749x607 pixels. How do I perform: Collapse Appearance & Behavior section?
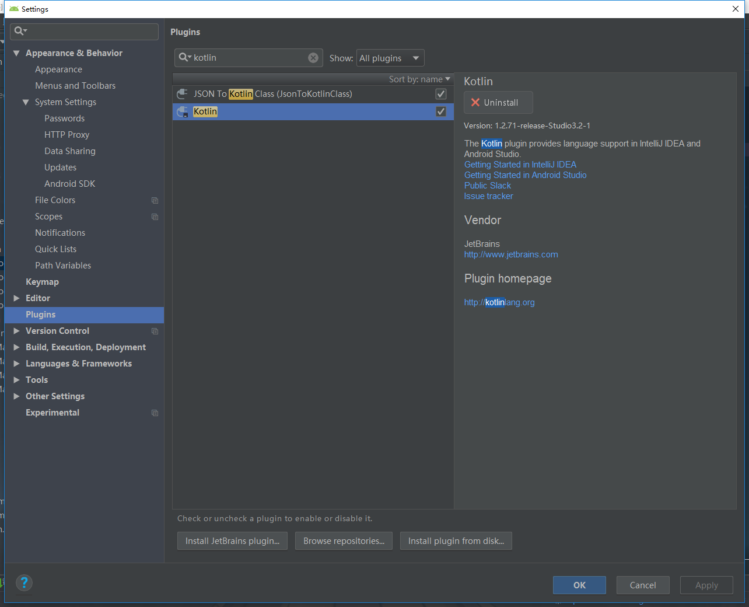16,53
